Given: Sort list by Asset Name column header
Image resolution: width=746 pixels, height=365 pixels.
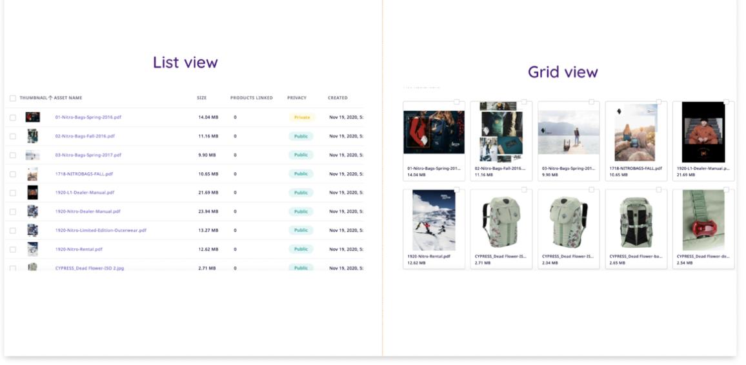Looking at the screenshot, I should click(x=68, y=98).
